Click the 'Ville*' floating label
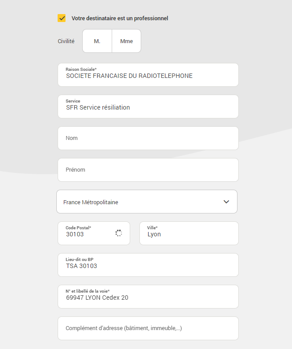The height and width of the screenshot is (349, 292). pos(152,228)
